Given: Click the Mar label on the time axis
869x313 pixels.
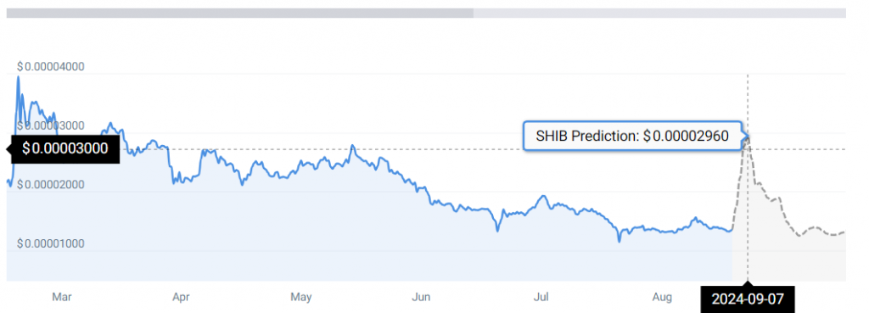Looking at the screenshot, I should tap(61, 297).
